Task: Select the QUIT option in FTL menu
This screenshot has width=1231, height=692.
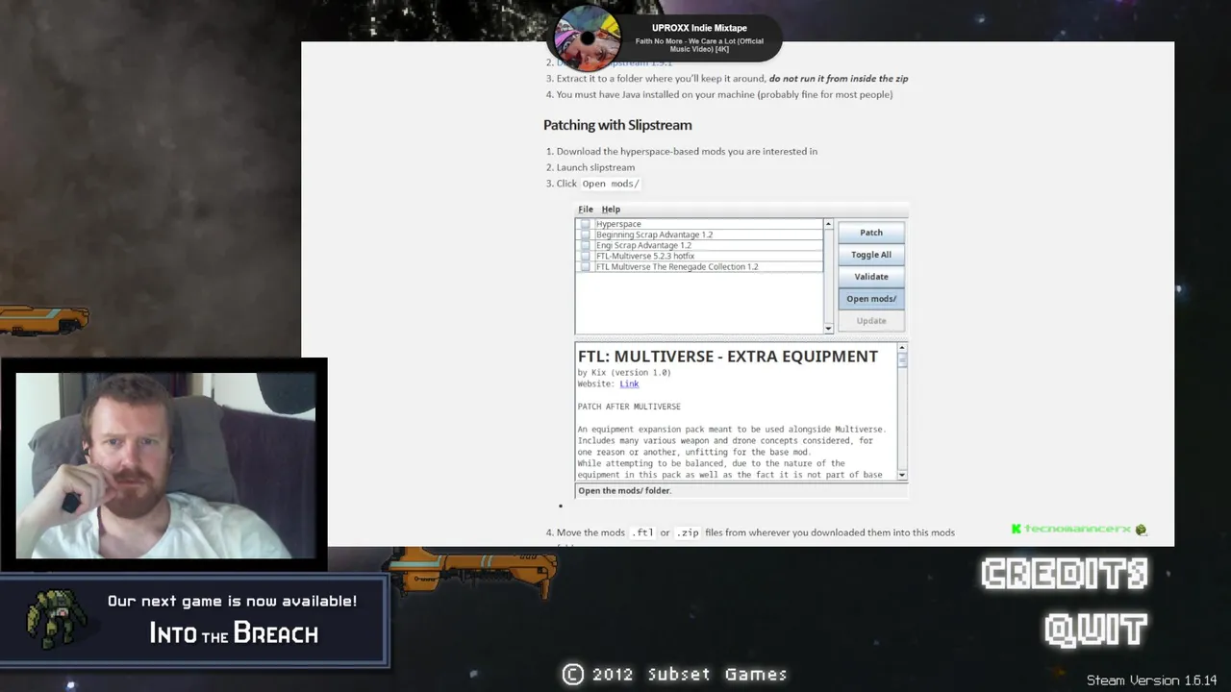Action: 1096,630
